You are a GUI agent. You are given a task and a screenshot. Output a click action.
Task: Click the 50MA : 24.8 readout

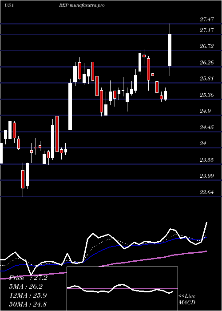click(x=28, y=304)
